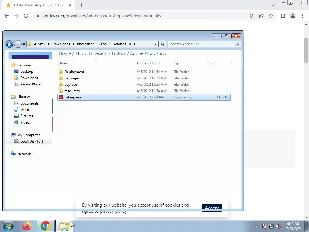This screenshot has height=232, width=309.
Task: Select Downloads in the Explorer address path
Action: point(61,44)
